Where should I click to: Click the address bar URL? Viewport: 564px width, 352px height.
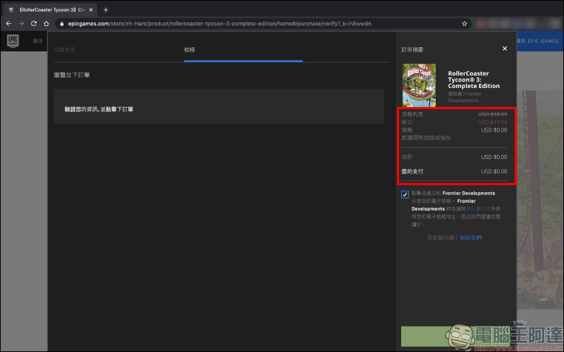coord(219,24)
